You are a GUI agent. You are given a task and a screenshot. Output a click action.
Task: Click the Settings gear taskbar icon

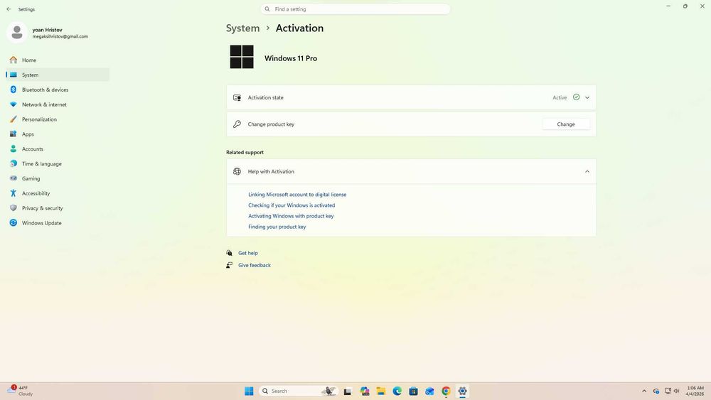[x=463, y=391]
